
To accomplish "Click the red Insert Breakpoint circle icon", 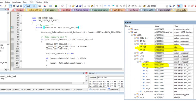I will pos(185,6).
